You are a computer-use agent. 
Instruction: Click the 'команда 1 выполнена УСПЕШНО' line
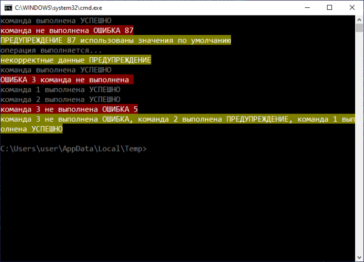click(60, 90)
